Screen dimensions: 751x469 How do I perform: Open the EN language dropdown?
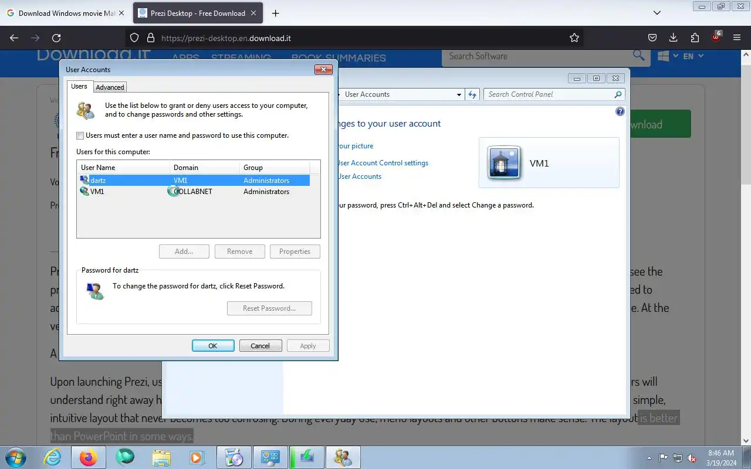(693, 56)
